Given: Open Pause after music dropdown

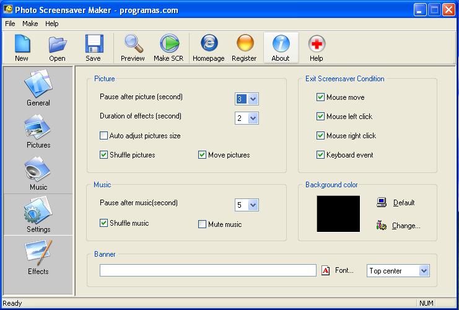Looking at the screenshot, I should (x=253, y=205).
